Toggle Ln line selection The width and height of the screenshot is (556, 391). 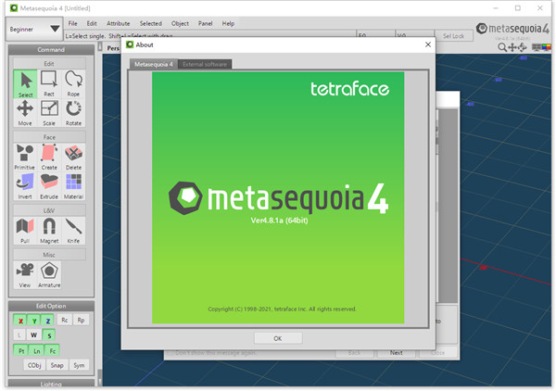pyautogui.click(x=36, y=350)
